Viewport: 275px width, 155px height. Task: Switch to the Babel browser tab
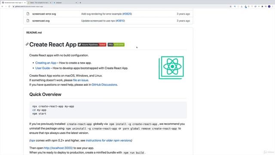(40, 3)
